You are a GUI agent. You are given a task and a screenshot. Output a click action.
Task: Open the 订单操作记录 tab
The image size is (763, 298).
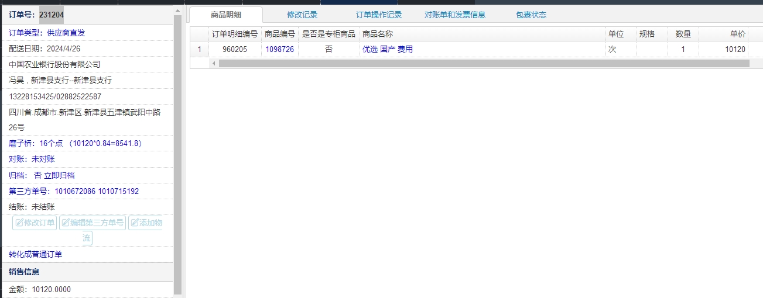[379, 15]
